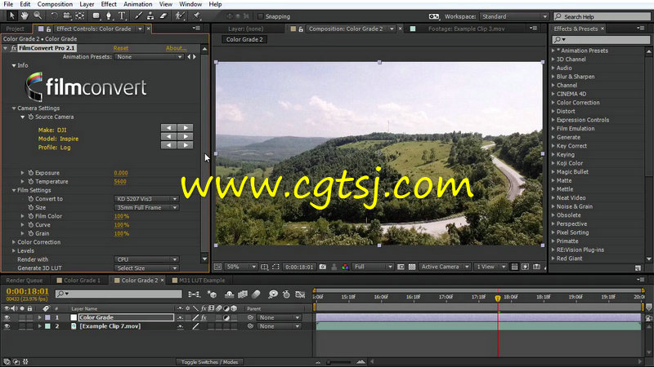654x367 pixels.
Task: Toggle the Exposure stopwatch
Action: (x=30, y=173)
